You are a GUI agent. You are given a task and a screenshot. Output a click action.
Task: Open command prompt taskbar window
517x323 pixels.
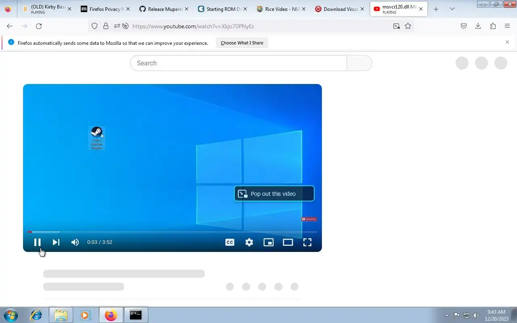tap(136, 315)
